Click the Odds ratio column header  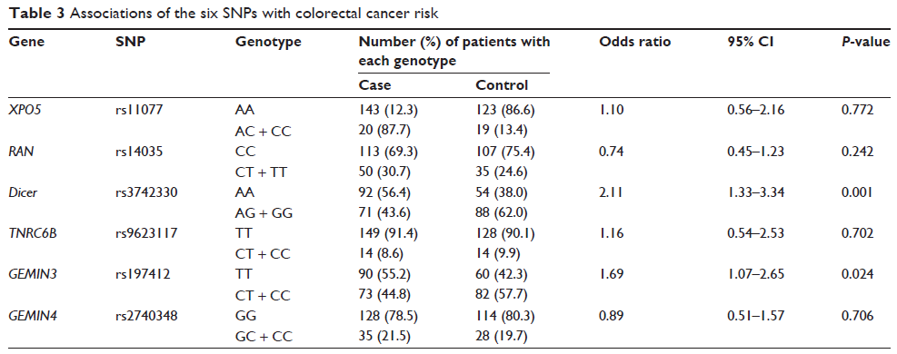(634, 43)
